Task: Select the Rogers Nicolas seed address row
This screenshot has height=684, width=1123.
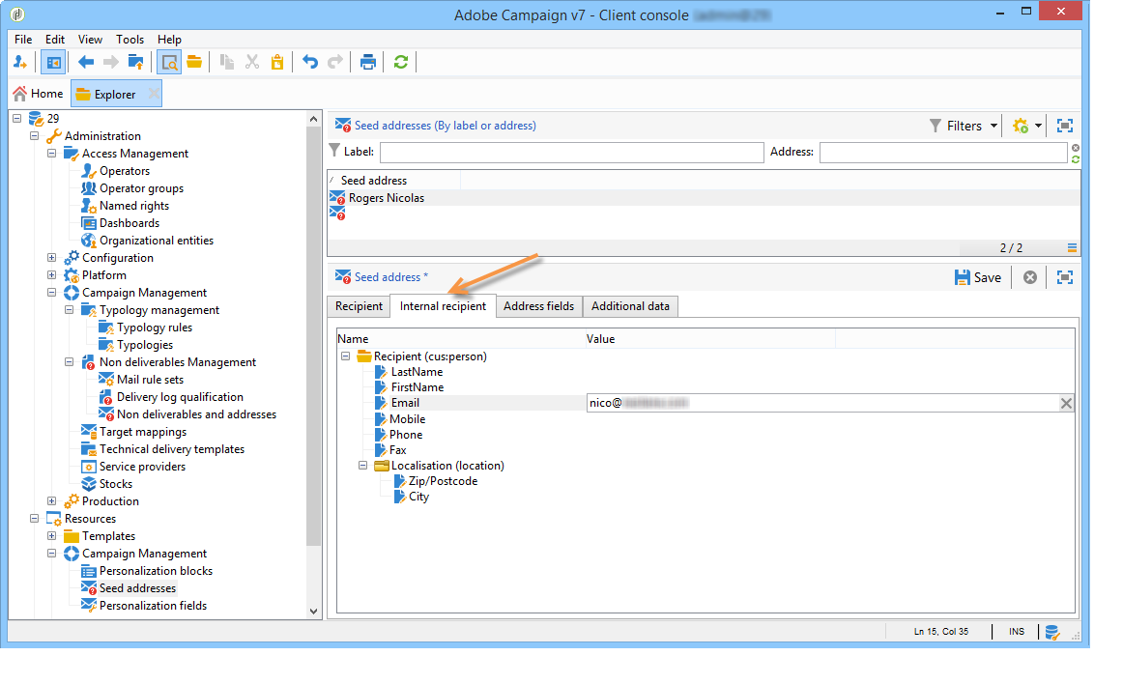Action: tap(704, 198)
